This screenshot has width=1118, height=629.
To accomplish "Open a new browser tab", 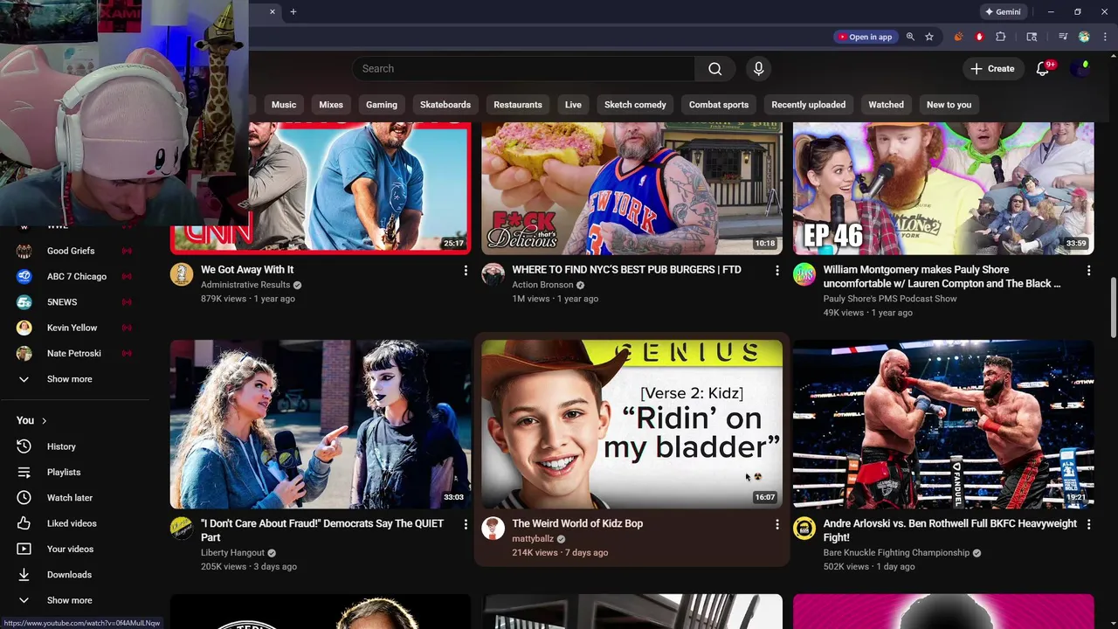I will click(293, 11).
